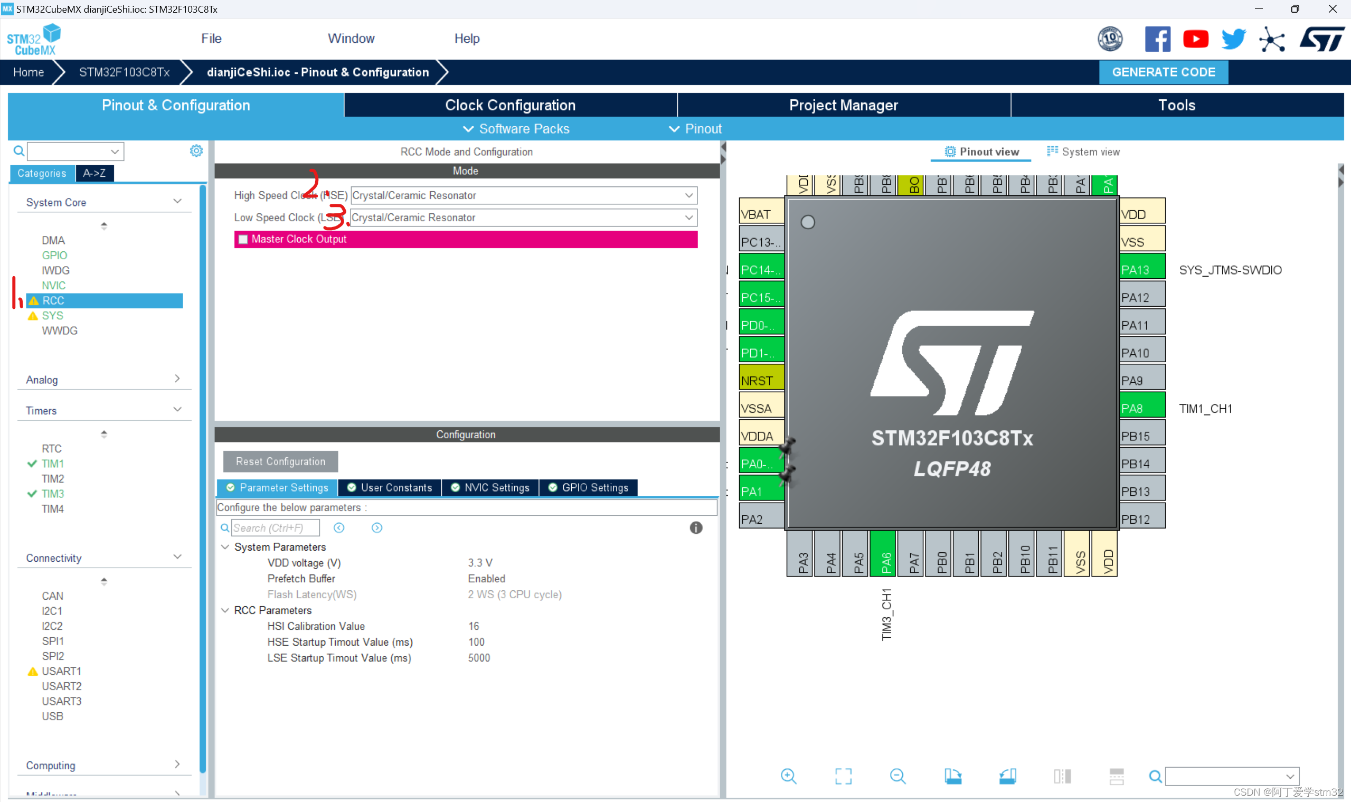Open the High Speed Clock HSE dropdown
The image size is (1351, 802).
[x=688, y=195]
